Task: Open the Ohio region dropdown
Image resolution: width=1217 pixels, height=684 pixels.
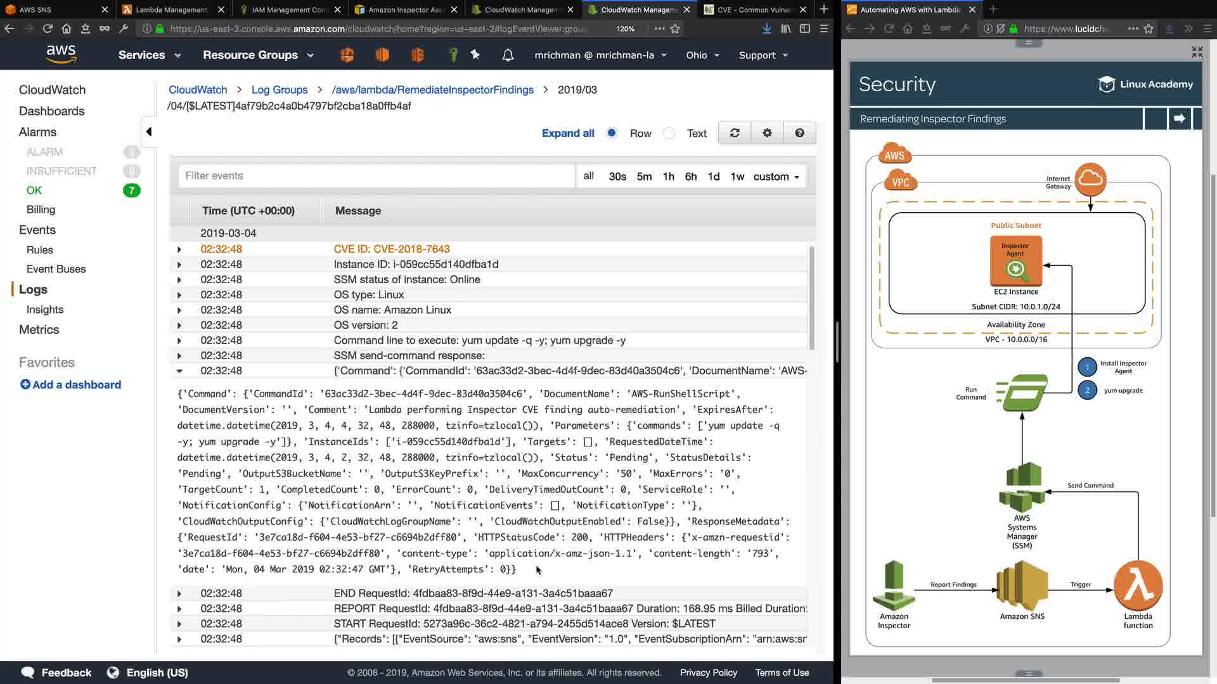Action: 702,55
